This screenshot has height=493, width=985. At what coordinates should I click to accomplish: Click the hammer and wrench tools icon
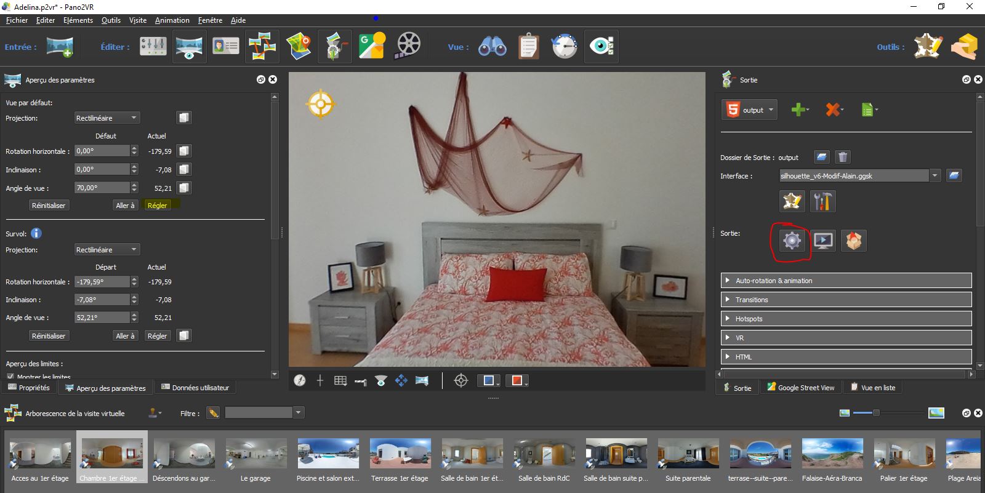tap(823, 201)
